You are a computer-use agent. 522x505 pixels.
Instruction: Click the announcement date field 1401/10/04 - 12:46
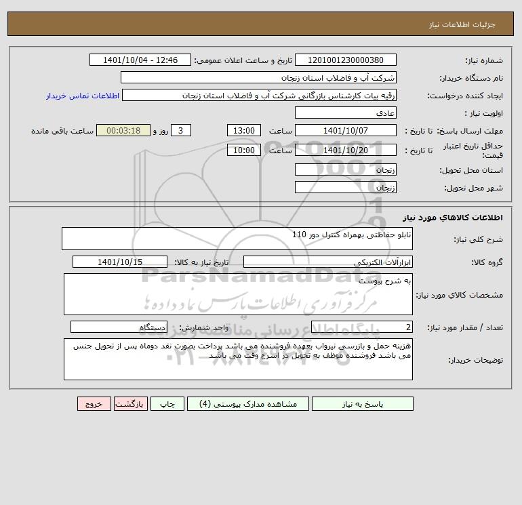point(140,60)
